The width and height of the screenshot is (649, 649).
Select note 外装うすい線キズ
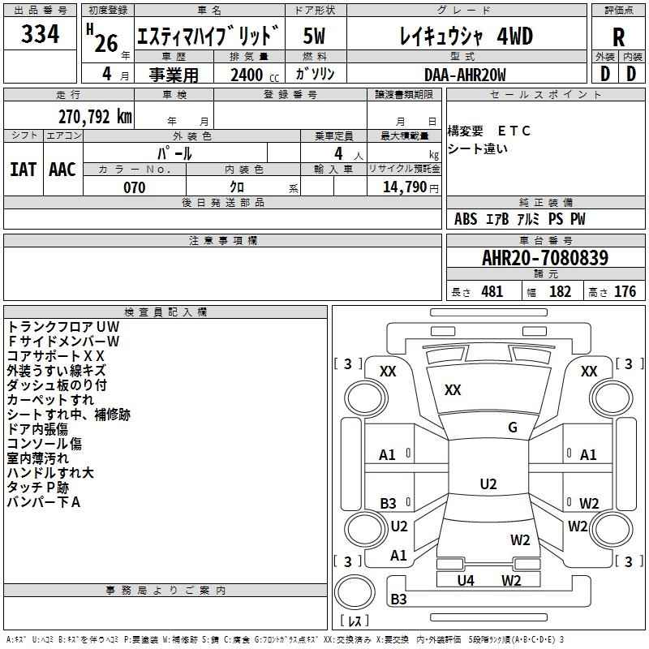pyautogui.click(x=57, y=371)
